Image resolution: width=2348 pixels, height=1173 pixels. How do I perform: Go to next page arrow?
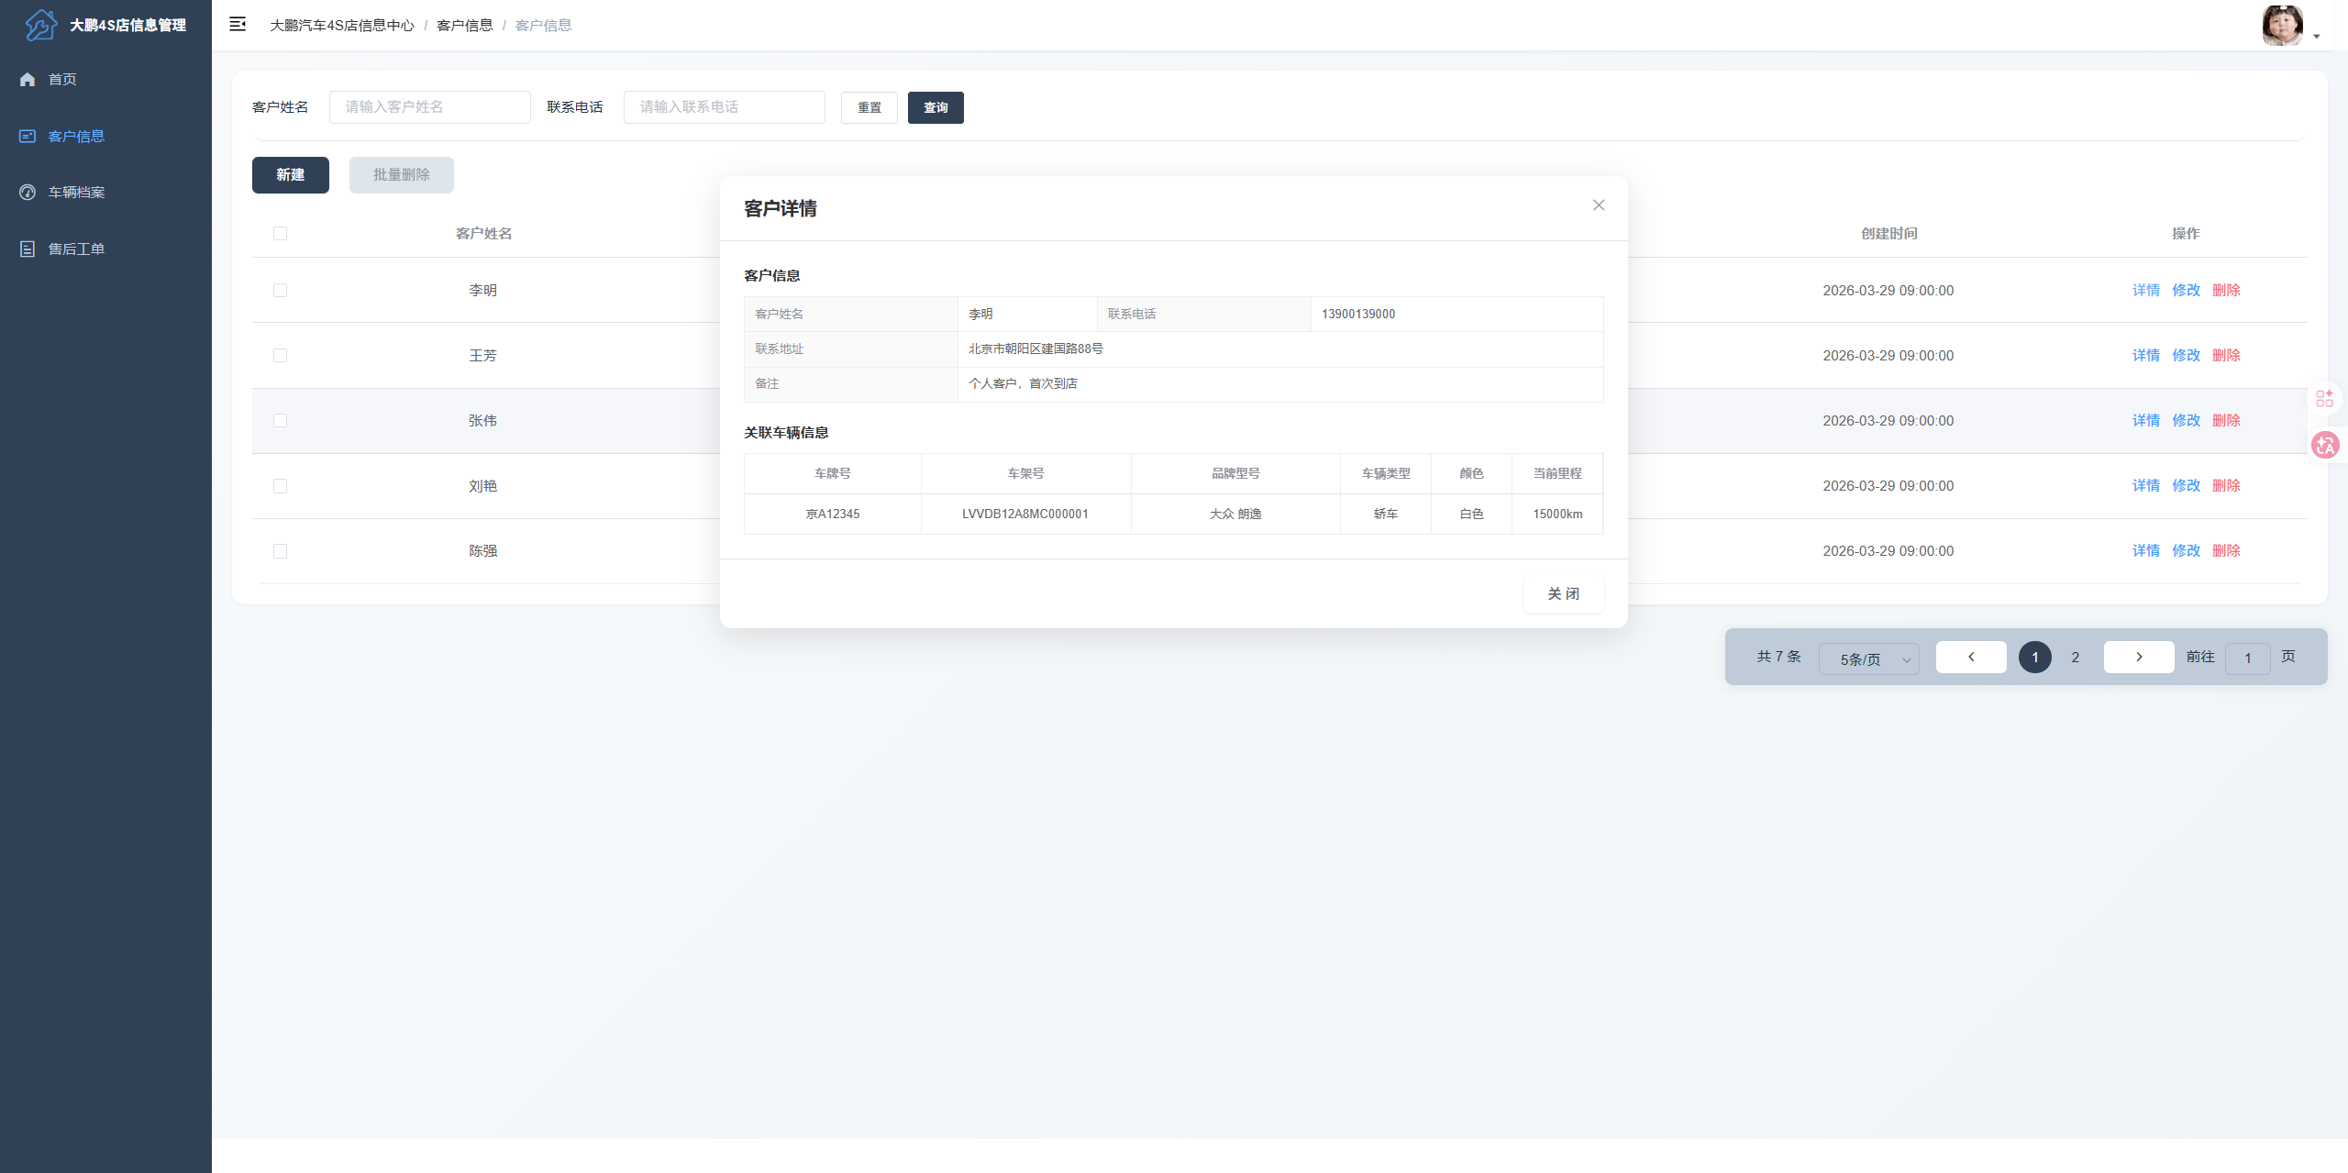(x=2139, y=657)
